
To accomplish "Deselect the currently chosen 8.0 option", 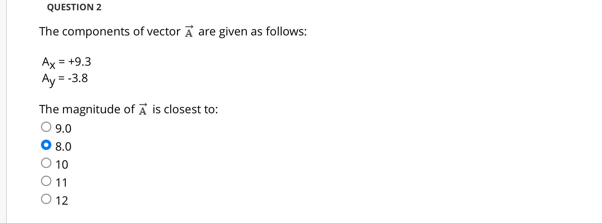I will (x=46, y=145).
